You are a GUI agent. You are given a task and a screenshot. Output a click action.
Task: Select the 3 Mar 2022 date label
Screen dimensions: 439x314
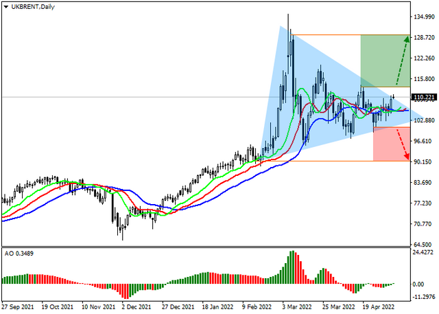(x=296, y=307)
